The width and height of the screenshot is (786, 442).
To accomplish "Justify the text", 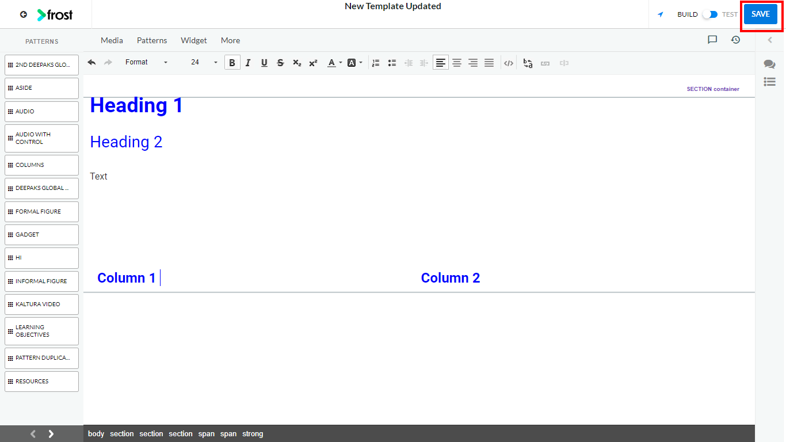I will (x=489, y=63).
